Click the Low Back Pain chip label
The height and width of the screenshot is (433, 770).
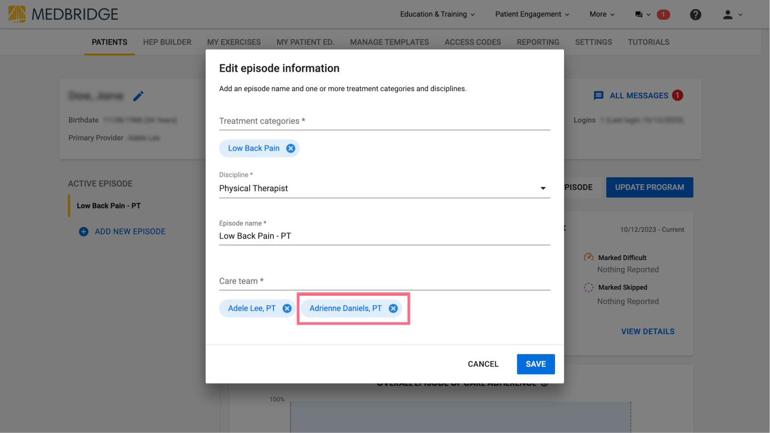(254, 148)
